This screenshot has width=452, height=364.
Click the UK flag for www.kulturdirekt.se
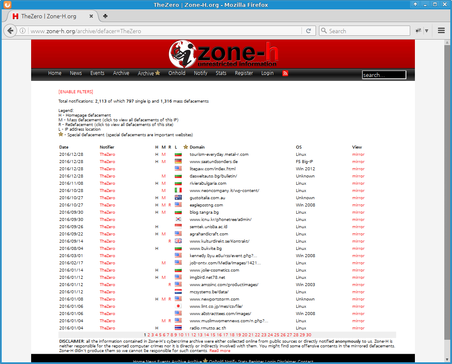(x=178, y=241)
